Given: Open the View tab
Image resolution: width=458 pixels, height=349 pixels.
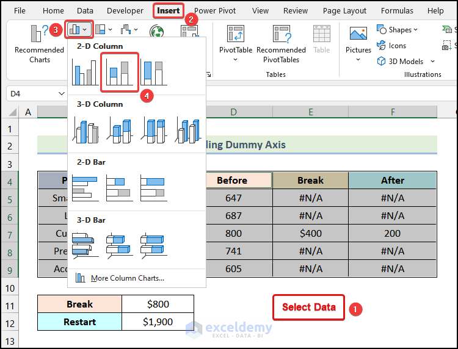Looking at the screenshot, I should (x=260, y=11).
